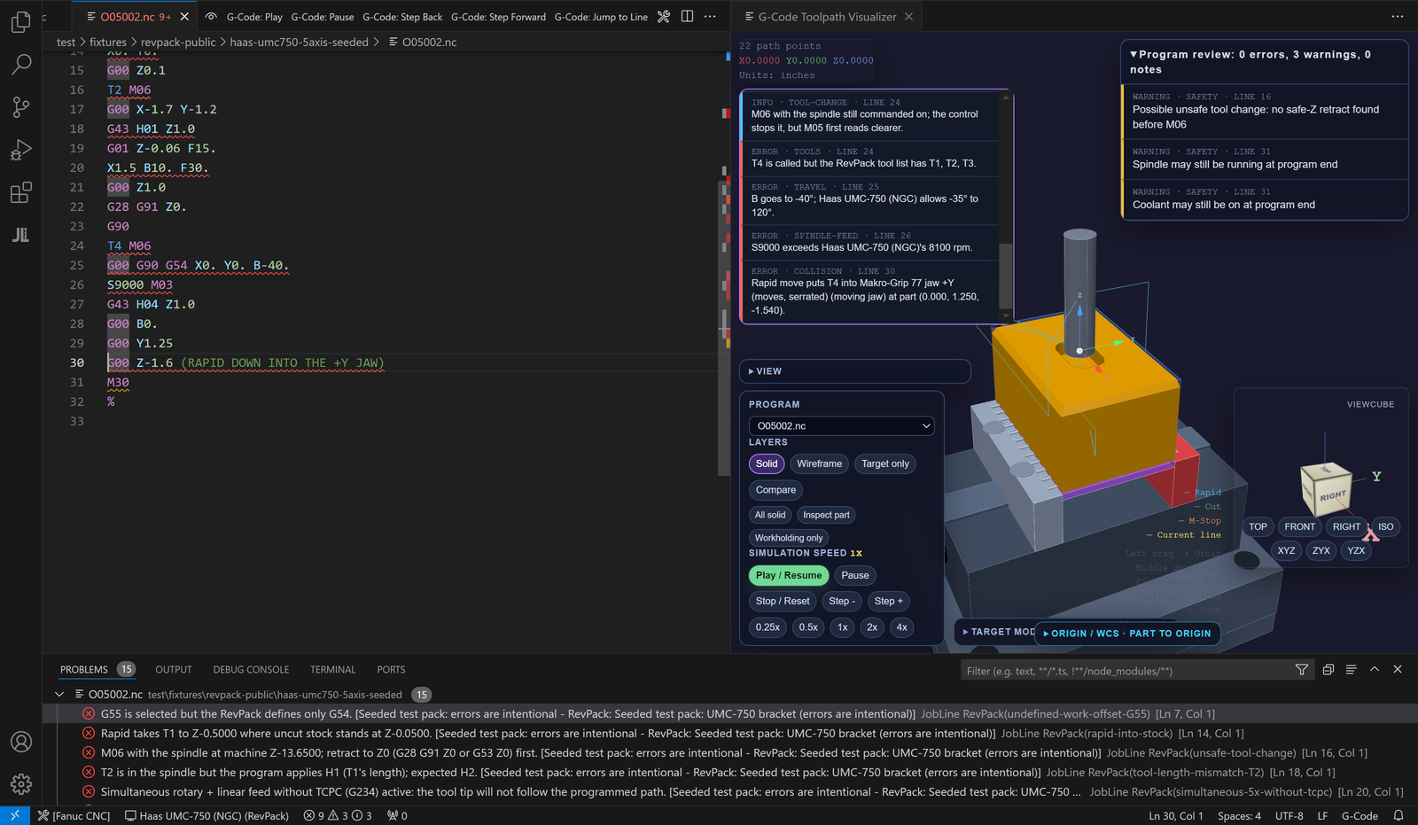
Task: Open the O05002.nc program dropdown
Action: point(842,426)
